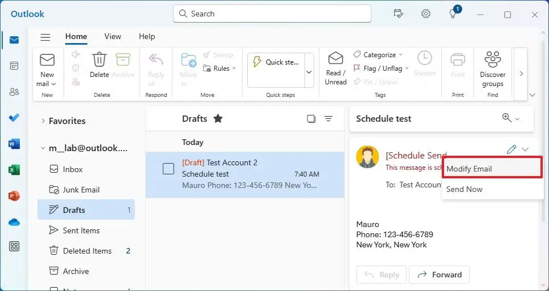Open OneDrive from the sidebar
The width and height of the screenshot is (549, 291).
click(x=14, y=222)
